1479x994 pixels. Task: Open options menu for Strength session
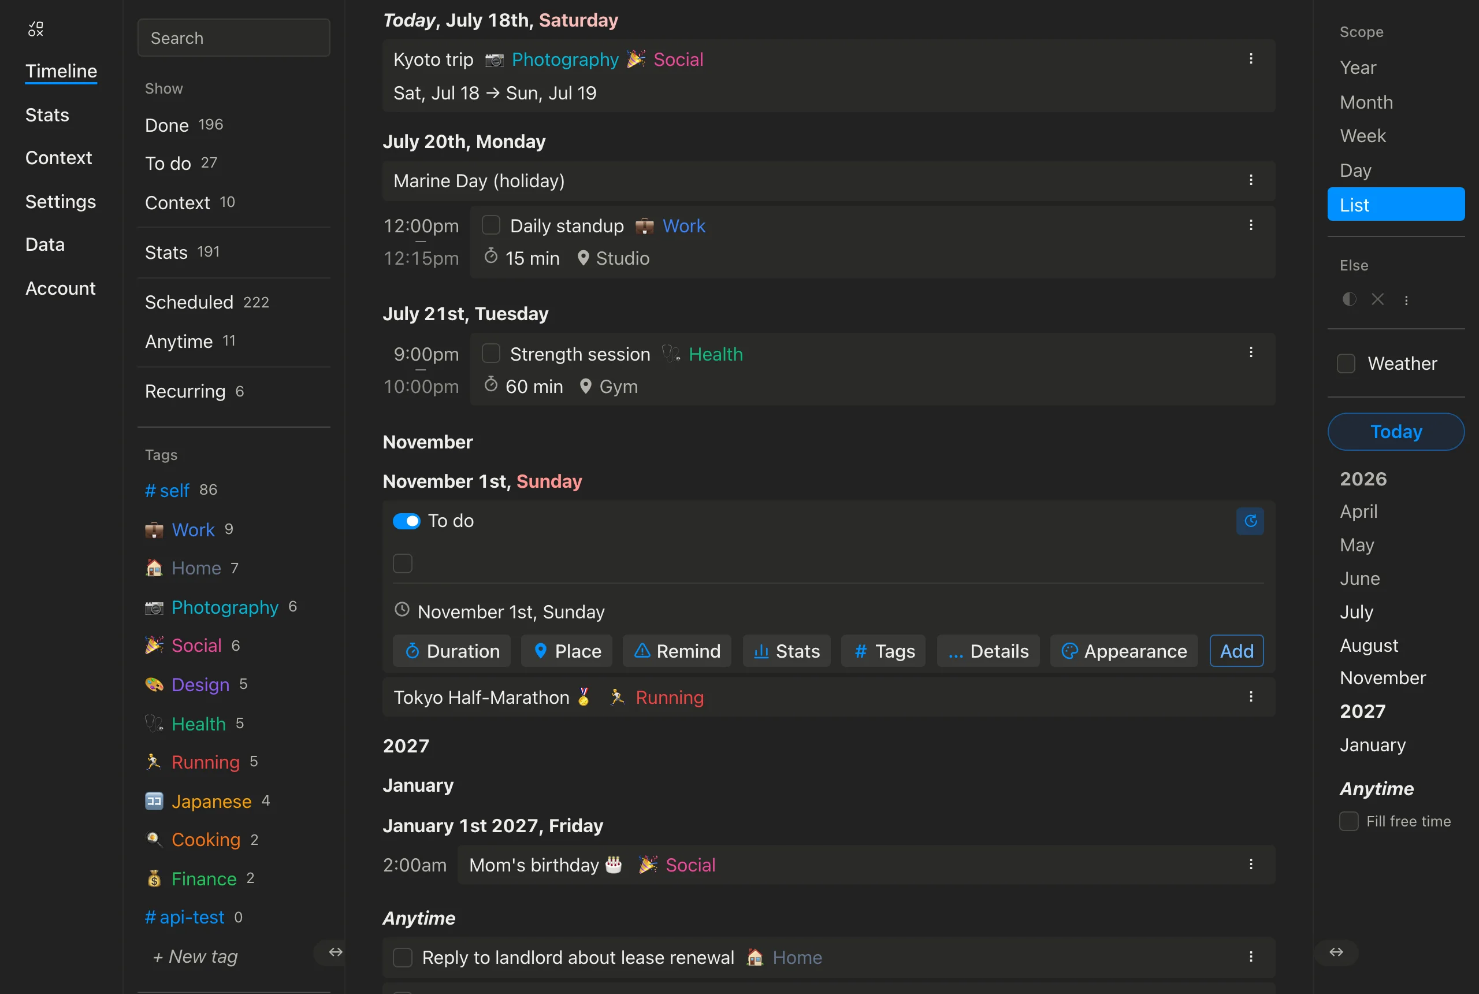1251,353
